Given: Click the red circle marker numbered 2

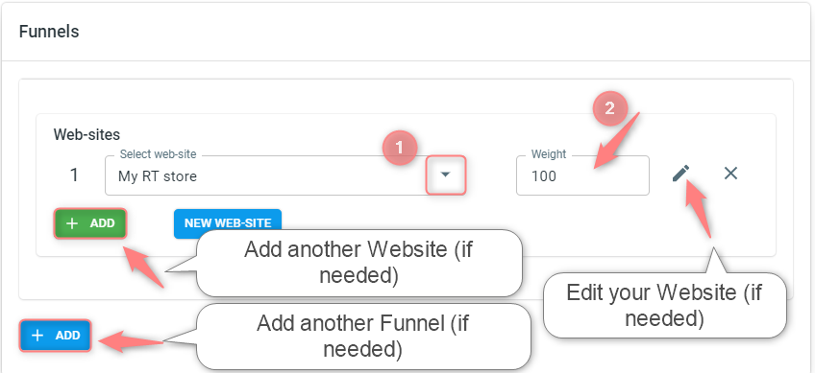Looking at the screenshot, I should (x=610, y=108).
